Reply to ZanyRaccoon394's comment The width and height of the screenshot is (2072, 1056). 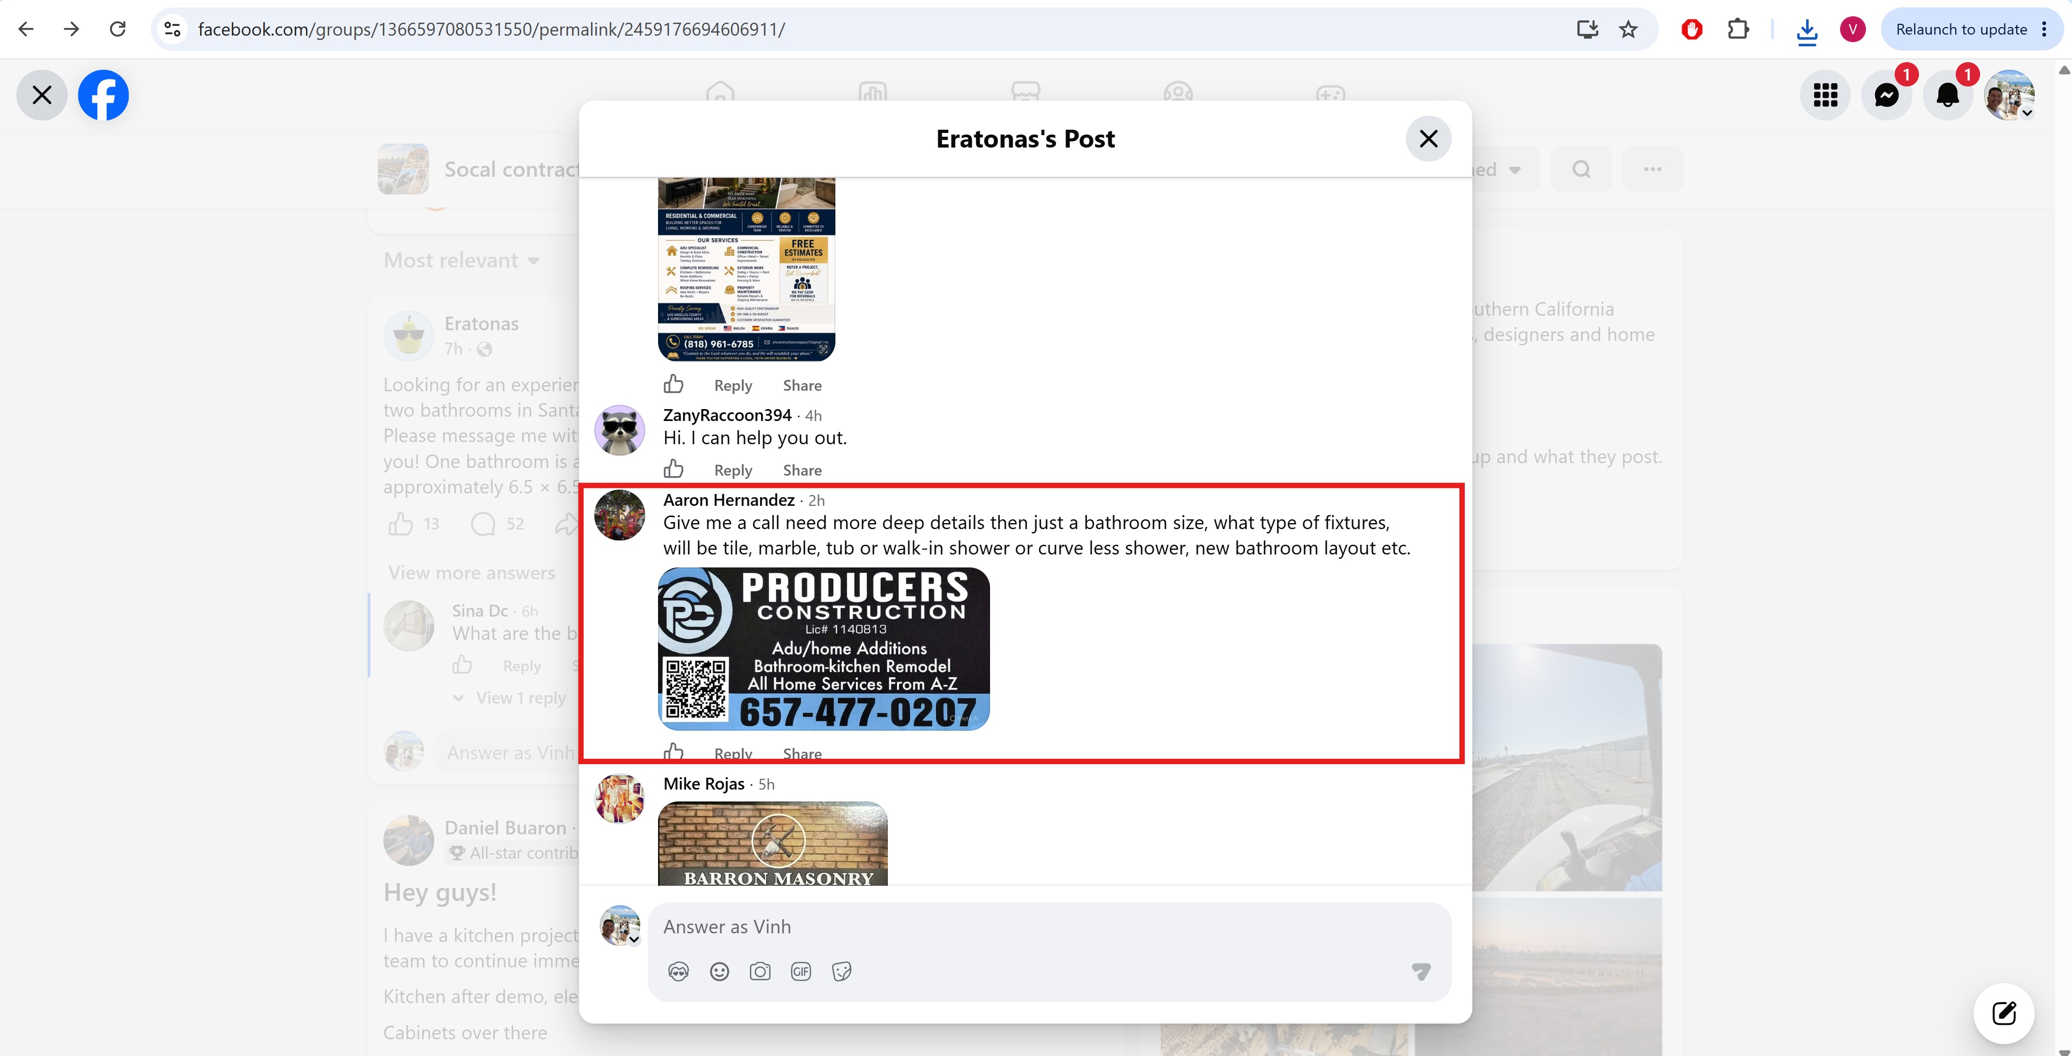click(x=733, y=470)
